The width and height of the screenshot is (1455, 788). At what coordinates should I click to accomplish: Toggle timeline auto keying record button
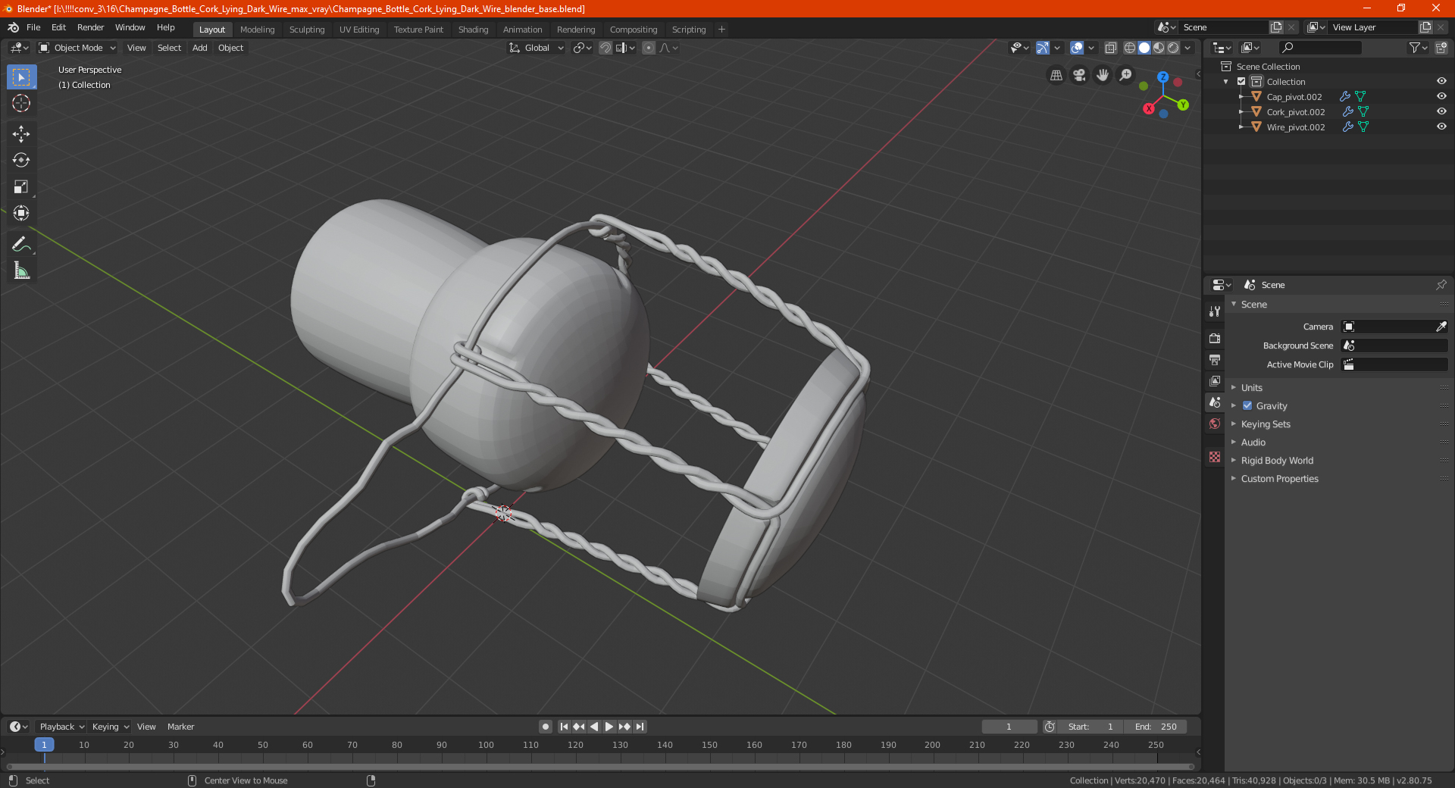click(546, 727)
